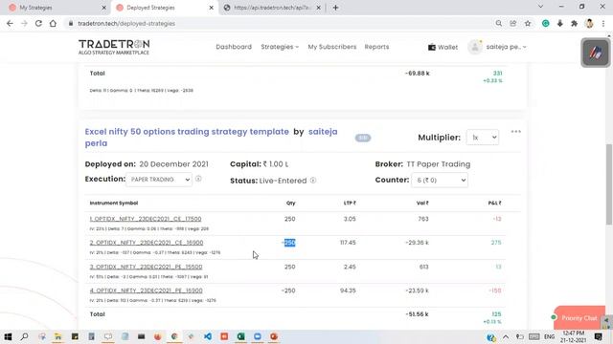Reload the Tradetron page
Image resolution: width=613 pixels, height=344 pixels.
pos(38,23)
